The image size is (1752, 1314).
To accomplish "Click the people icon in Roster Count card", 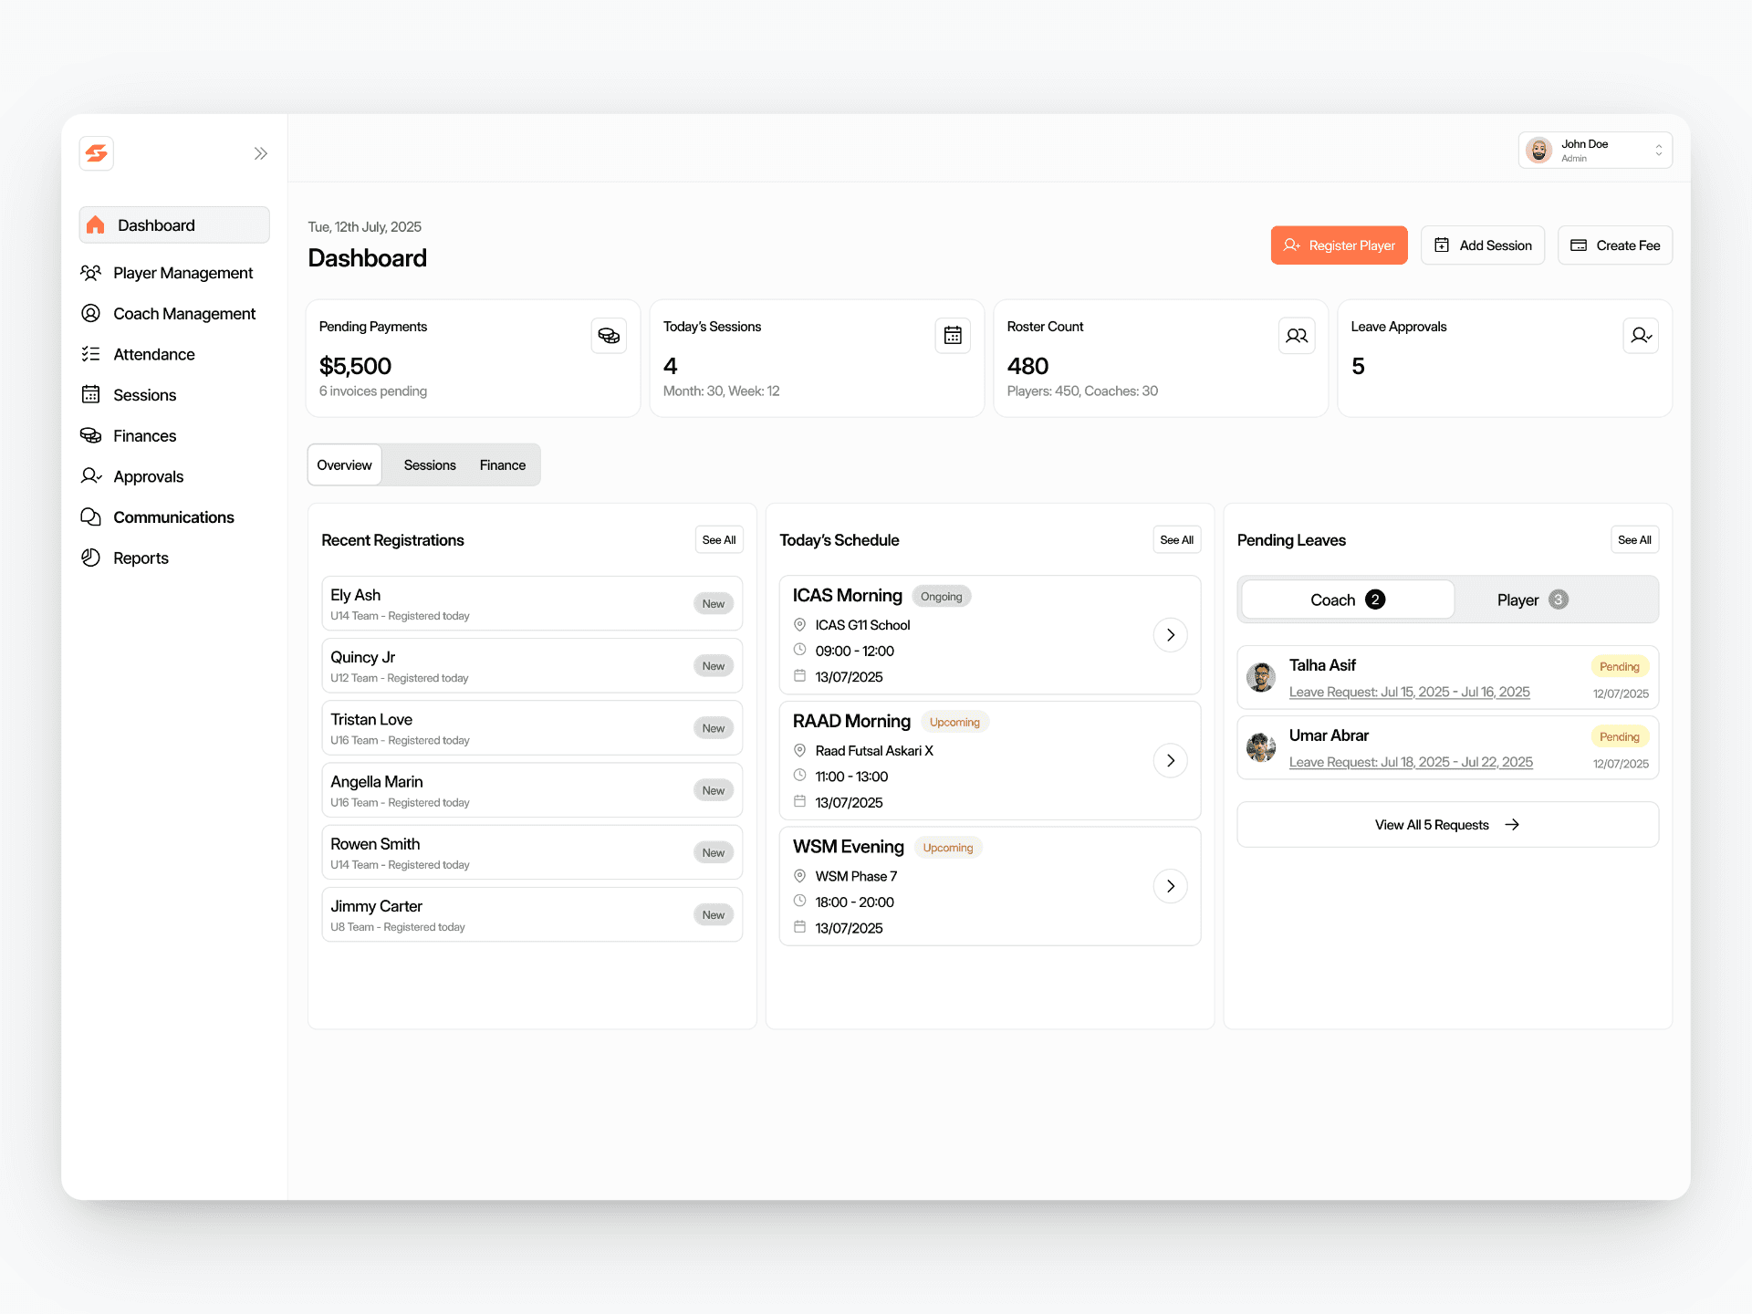I will click(1297, 336).
